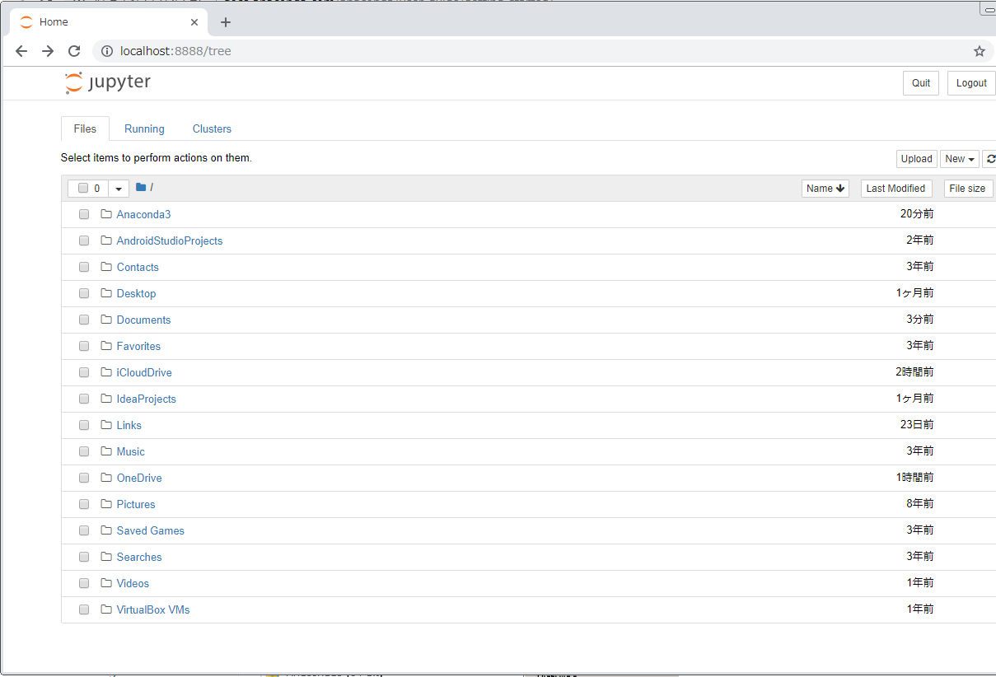Image resolution: width=996 pixels, height=677 pixels.
Task: Click the Anaconda3 folder icon
Action: point(106,214)
